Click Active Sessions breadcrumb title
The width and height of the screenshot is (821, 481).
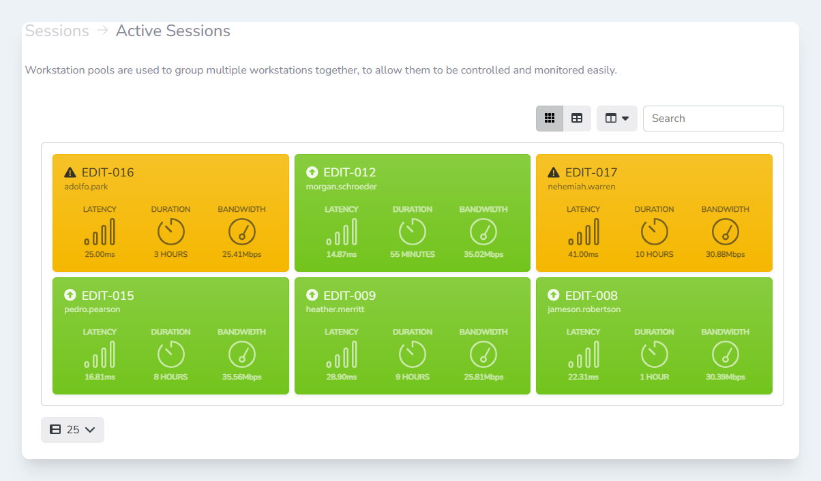[173, 31]
